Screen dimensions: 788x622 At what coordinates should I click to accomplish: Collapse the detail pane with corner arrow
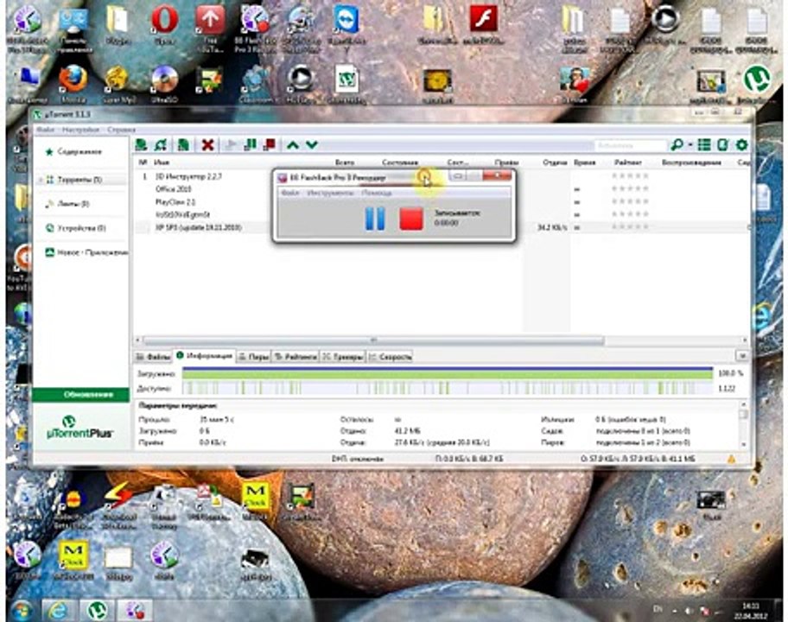click(742, 356)
